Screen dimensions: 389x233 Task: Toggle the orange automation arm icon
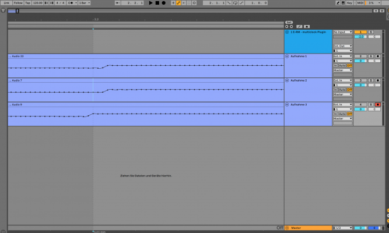pos(178,3)
